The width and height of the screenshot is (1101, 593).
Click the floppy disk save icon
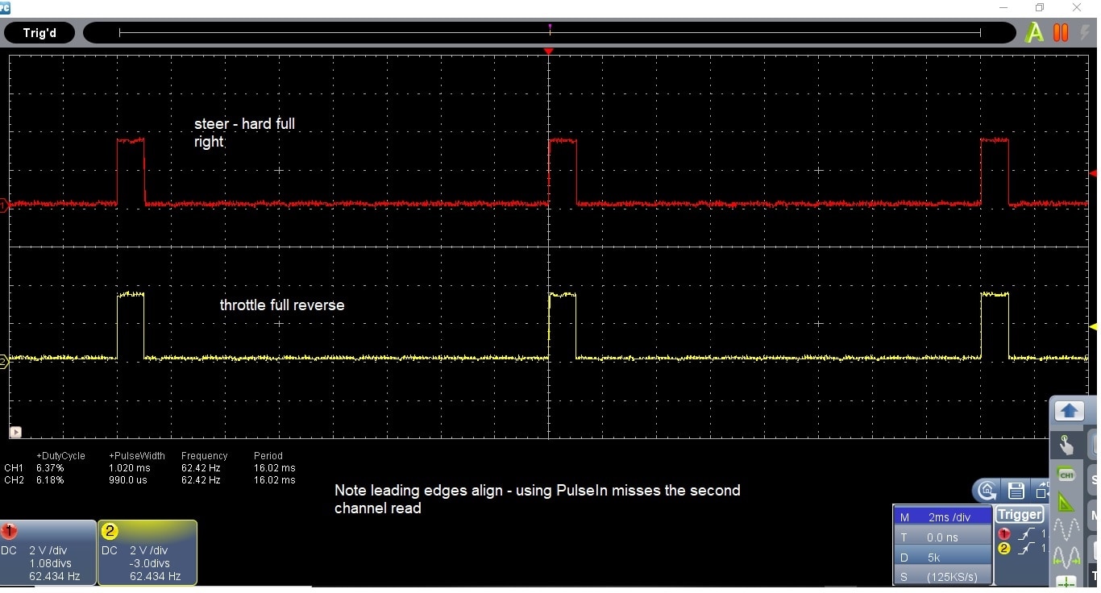(1016, 490)
